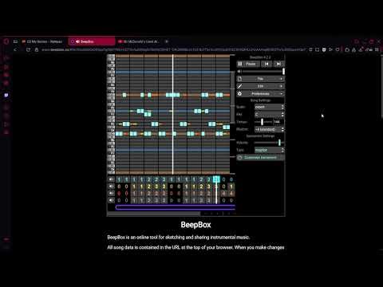Open the Edit menu dropdown

coord(260,86)
